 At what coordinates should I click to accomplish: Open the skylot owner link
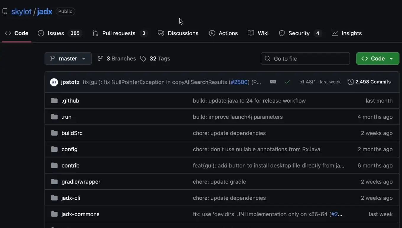pos(21,12)
